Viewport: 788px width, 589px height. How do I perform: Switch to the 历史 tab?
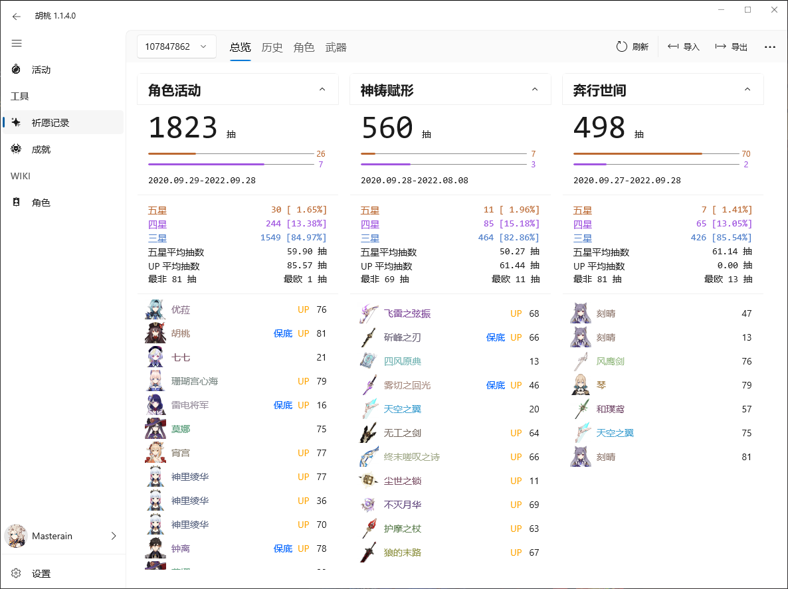coord(272,47)
